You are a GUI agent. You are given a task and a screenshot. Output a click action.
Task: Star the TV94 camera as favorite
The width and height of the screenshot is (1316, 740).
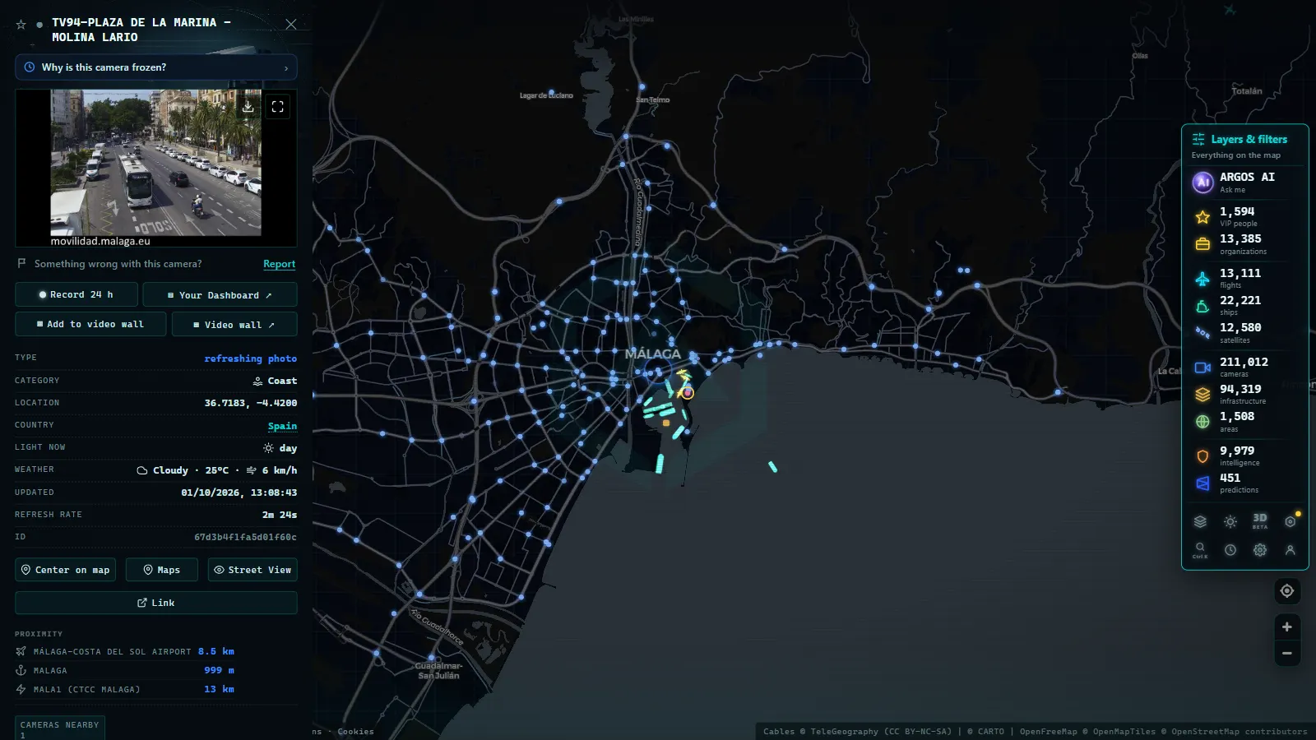[x=21, y=25]
